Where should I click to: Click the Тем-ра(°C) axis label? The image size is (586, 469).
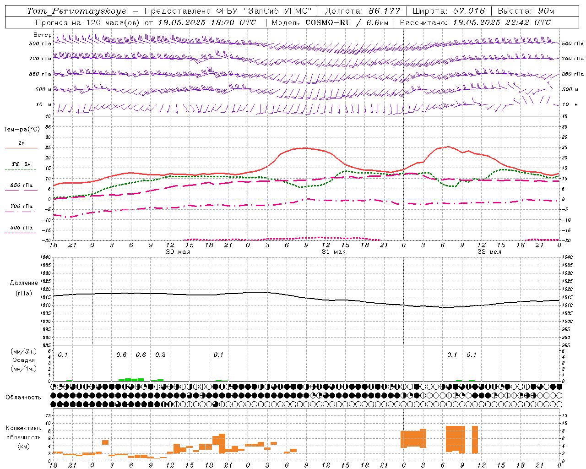coord(22,130)
